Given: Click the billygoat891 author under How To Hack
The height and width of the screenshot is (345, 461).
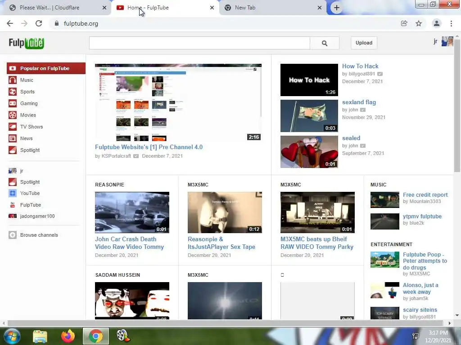Looking at the screenshot, I should click(362, 74).
